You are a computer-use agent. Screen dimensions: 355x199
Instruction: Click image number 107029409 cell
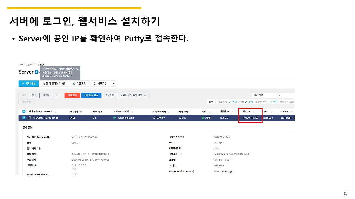coord(159,118)
